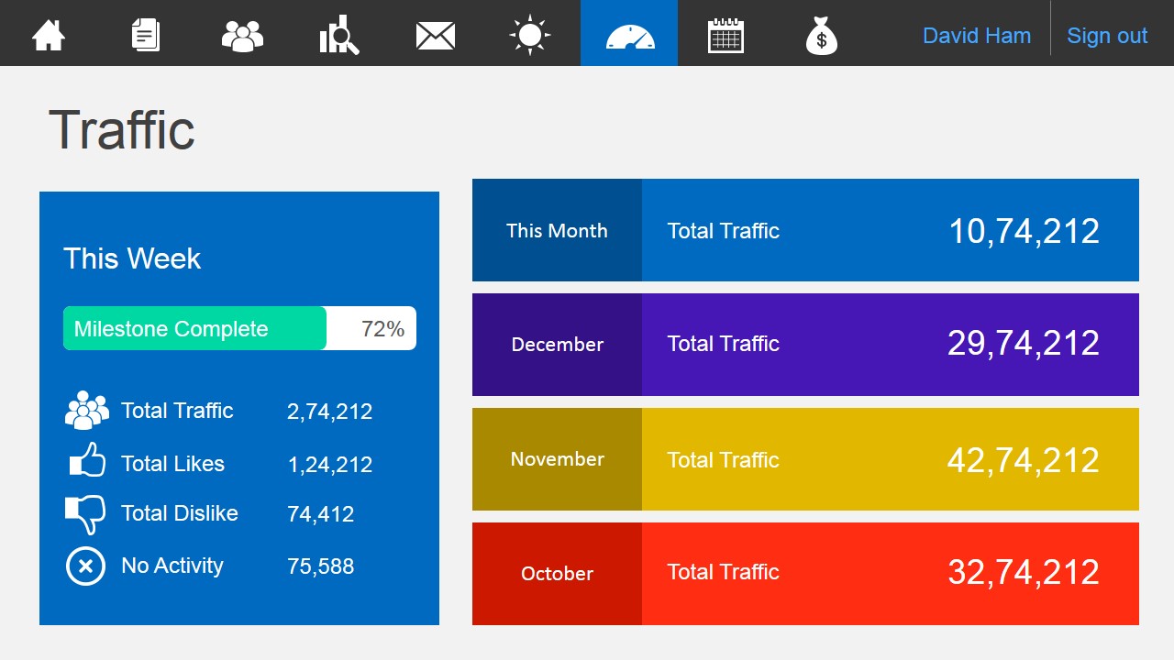
Task: Click November total 42,74,212
Action: (1024, 460)
